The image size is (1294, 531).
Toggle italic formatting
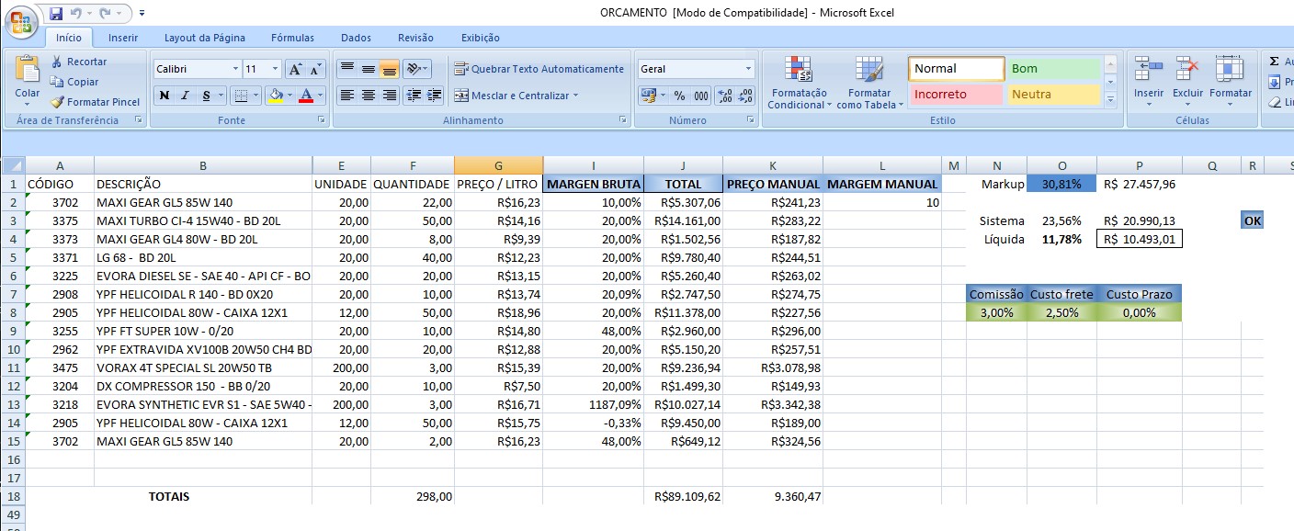(186, 96)
